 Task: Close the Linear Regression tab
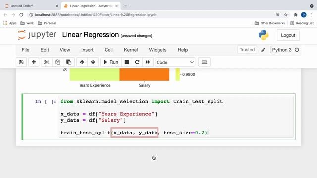click(x=117, y=6)
